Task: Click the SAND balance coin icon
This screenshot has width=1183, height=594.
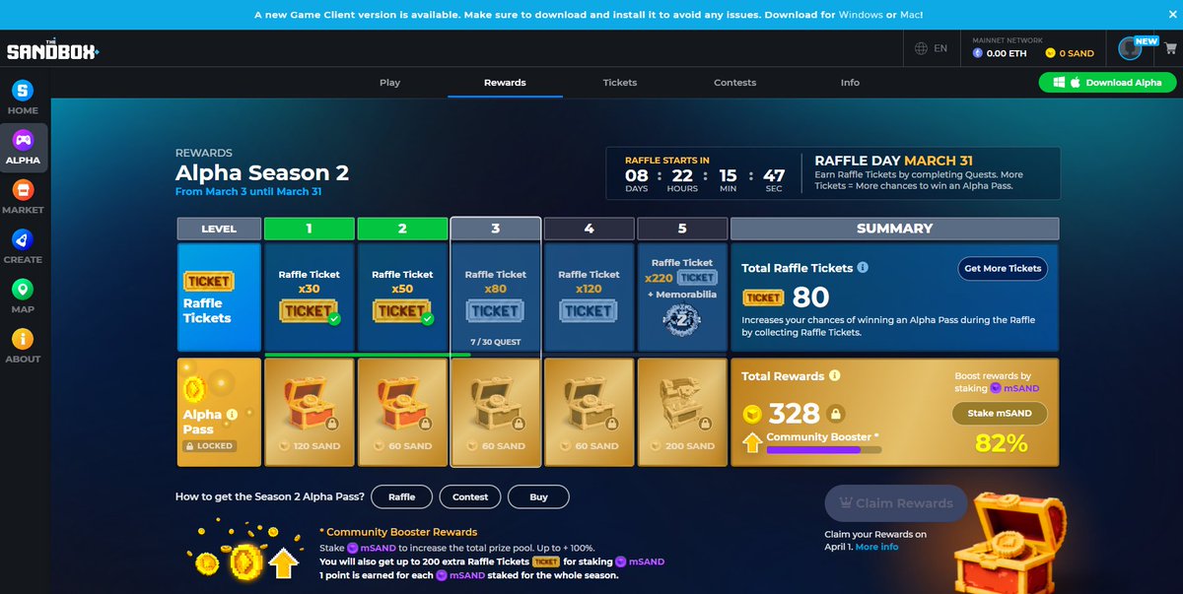Action: tap(1051, 53)
